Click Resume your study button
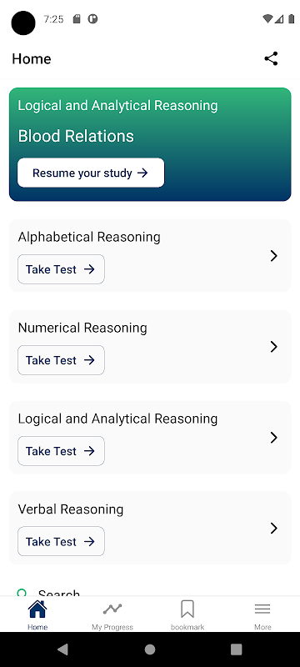Screen dimensions: 300x667 pos(91,173)
